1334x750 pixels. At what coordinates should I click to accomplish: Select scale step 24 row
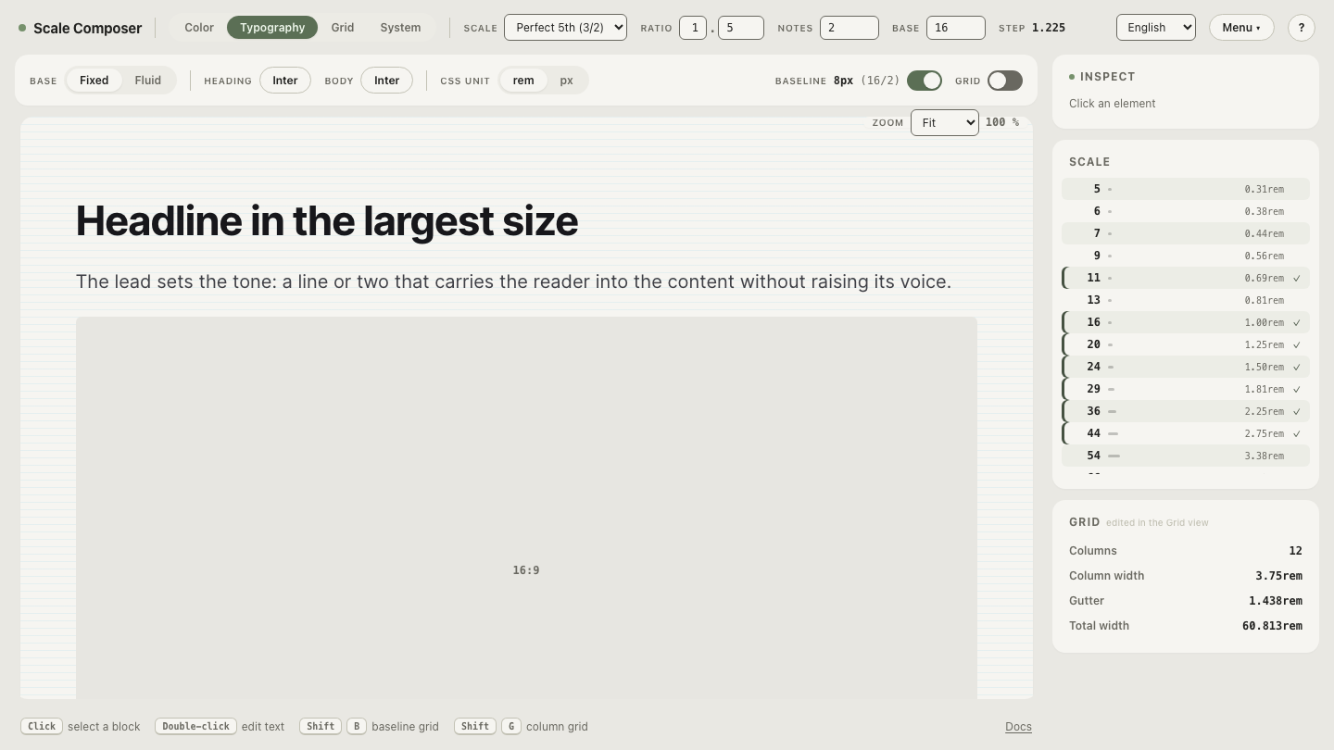point(1186,367)
